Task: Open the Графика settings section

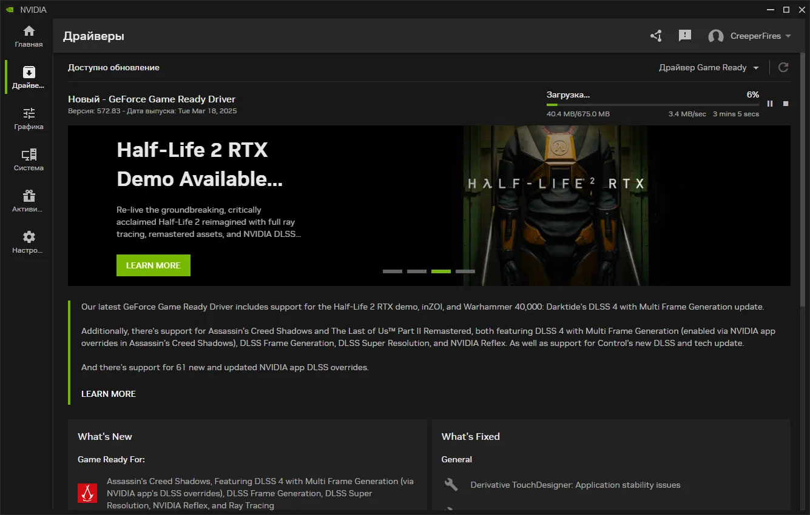Action: pos(29,119)
